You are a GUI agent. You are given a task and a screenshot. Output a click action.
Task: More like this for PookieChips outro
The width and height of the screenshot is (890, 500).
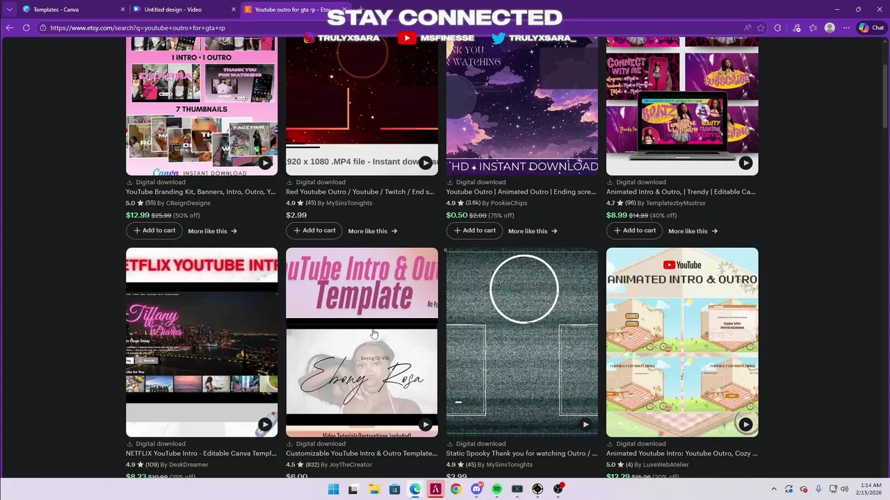533,231
